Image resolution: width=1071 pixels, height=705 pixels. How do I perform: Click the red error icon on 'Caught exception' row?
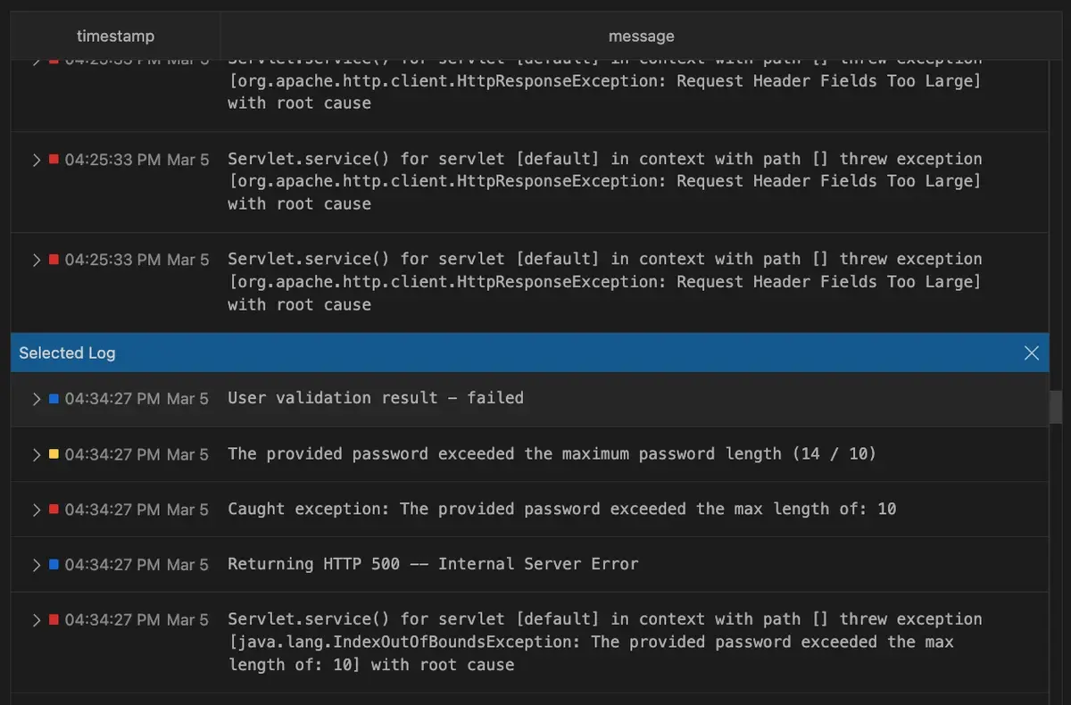pos(54,510)
